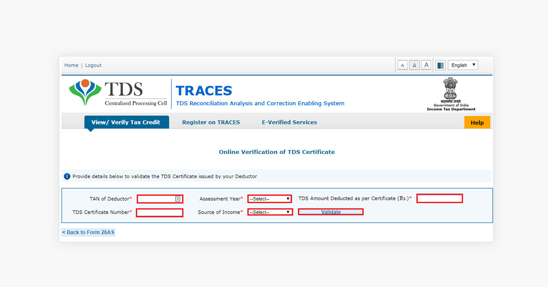Click the blue info icon beside Provide details
The height and width of the screenshot is (287, 548).
(67, 176)
